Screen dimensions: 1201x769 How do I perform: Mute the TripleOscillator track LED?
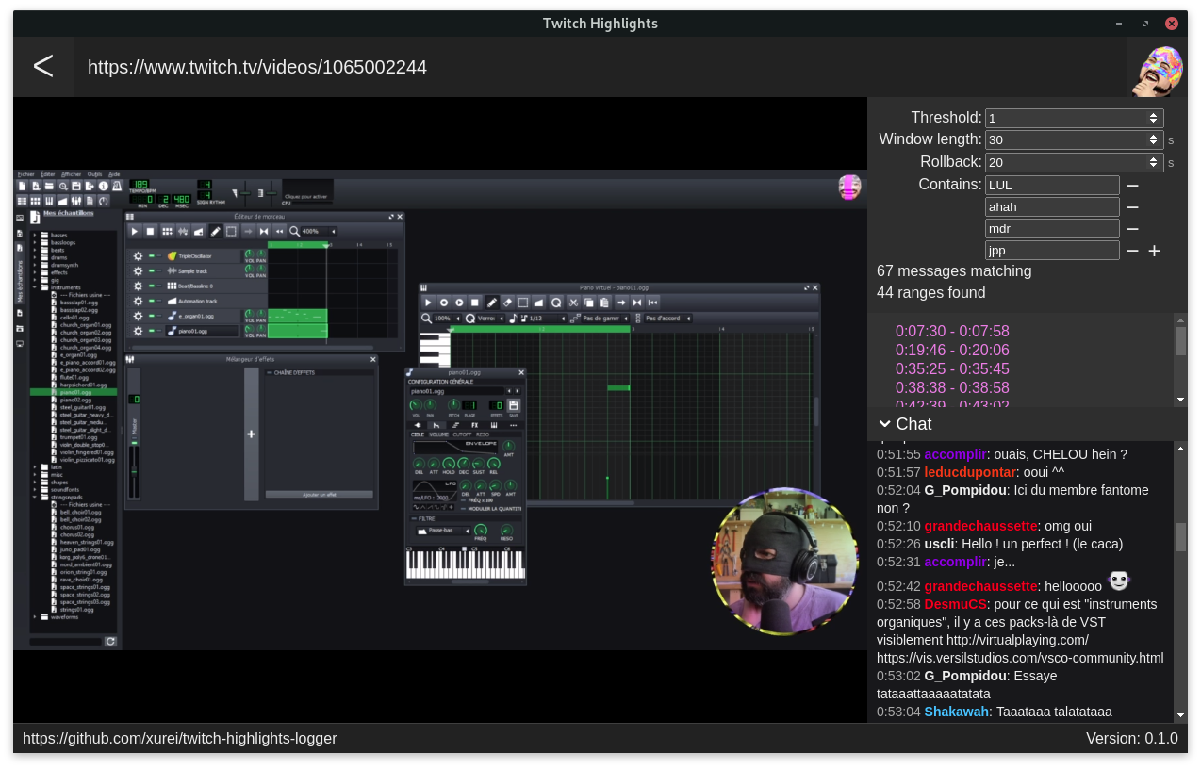click(x=151, y=256)
